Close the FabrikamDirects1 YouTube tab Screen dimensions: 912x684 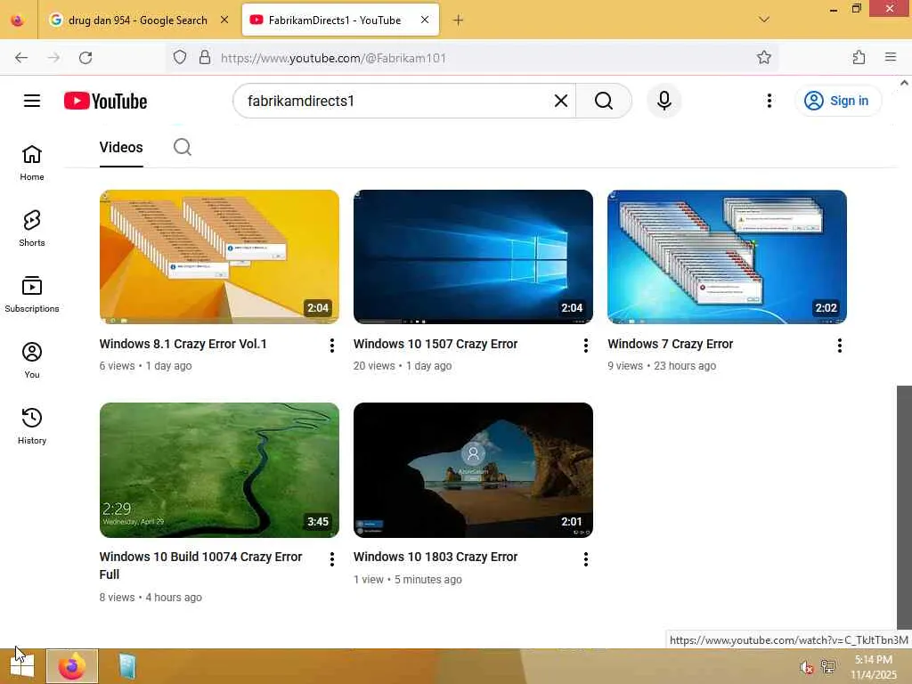425,20
